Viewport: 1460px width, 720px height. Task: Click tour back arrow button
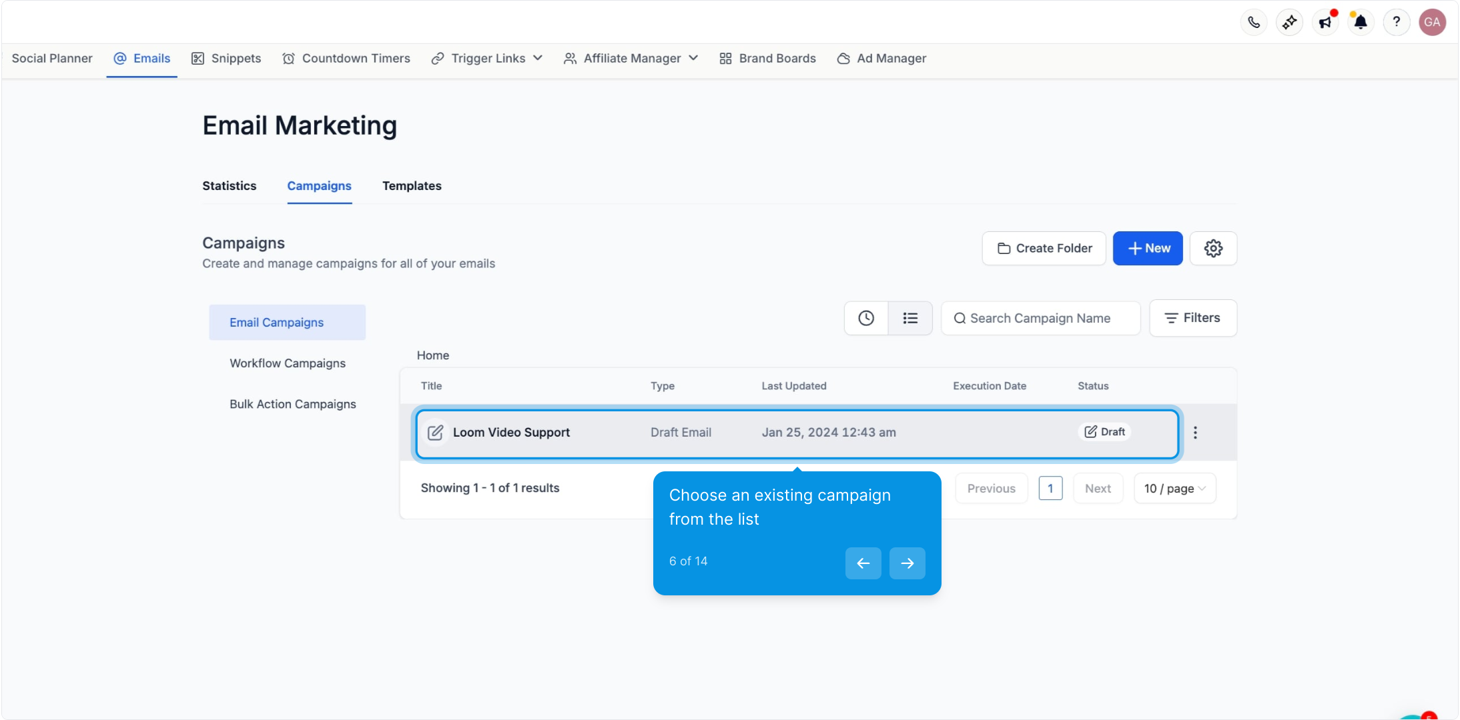pyautogui.click(x=863, y=563)
